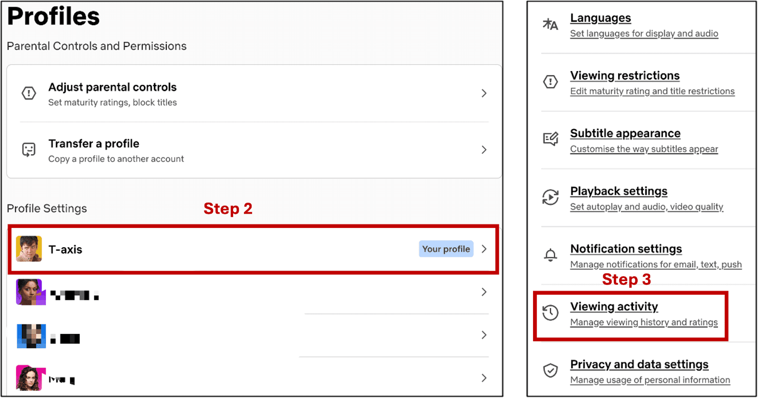Screen dimensions: 758x398
Task: Select the Languages menu entry
Action: (600, 18)
